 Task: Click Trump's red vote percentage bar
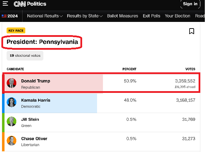[54, 83]
